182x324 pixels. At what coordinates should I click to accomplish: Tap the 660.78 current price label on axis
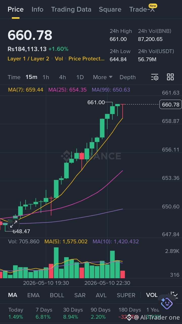click(171, 104)
